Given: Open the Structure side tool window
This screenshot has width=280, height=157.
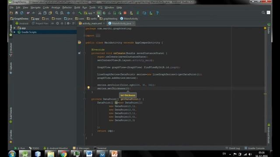Looking at the screenshot, I should tap(10, 50).
